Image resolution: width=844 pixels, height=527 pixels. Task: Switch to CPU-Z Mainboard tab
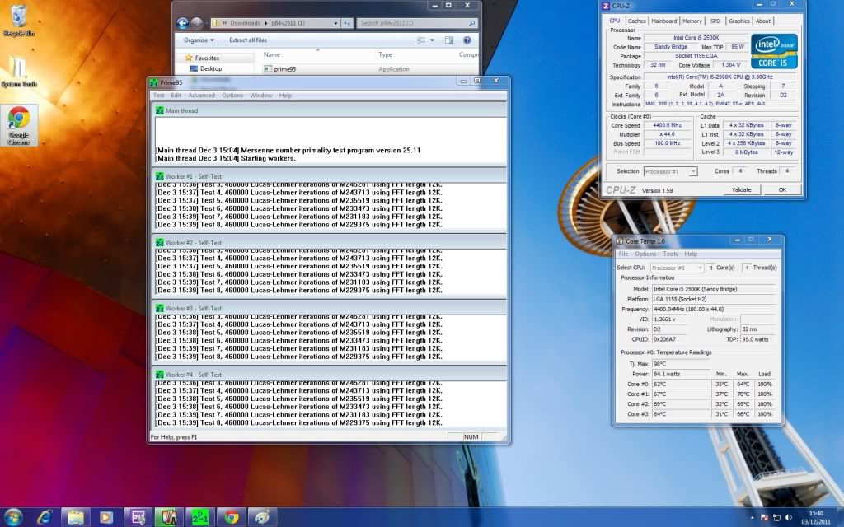(x=664, y=21)
